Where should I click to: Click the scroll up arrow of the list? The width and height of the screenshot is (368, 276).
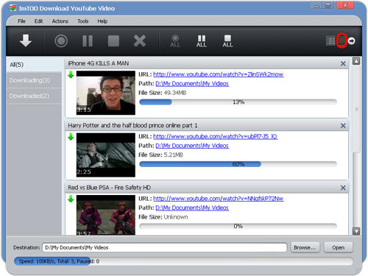(356, 61)
